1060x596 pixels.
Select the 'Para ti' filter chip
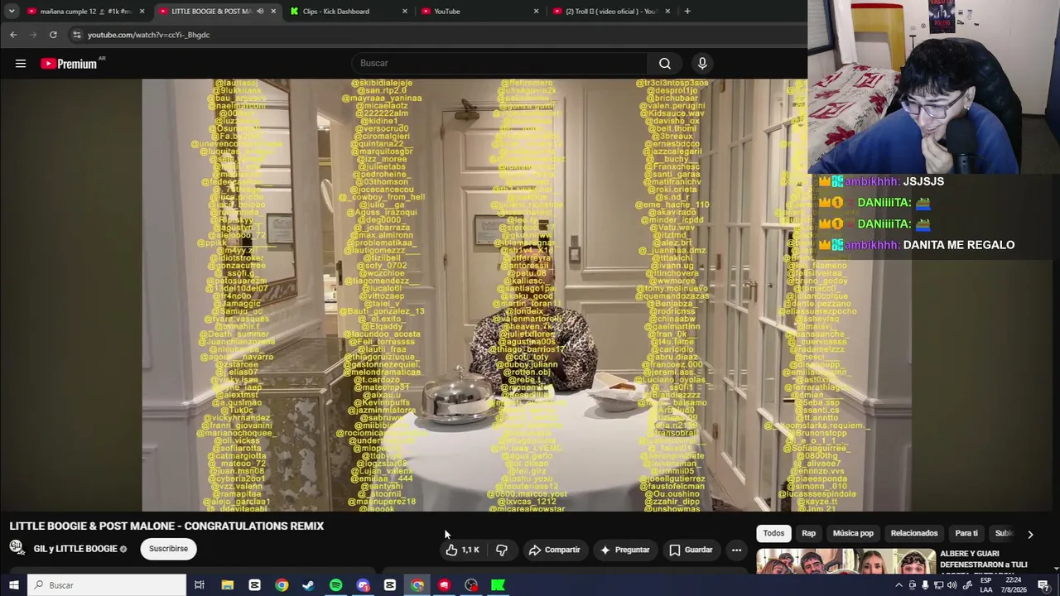966,533
